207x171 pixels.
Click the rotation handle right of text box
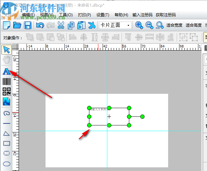[142, 117]
